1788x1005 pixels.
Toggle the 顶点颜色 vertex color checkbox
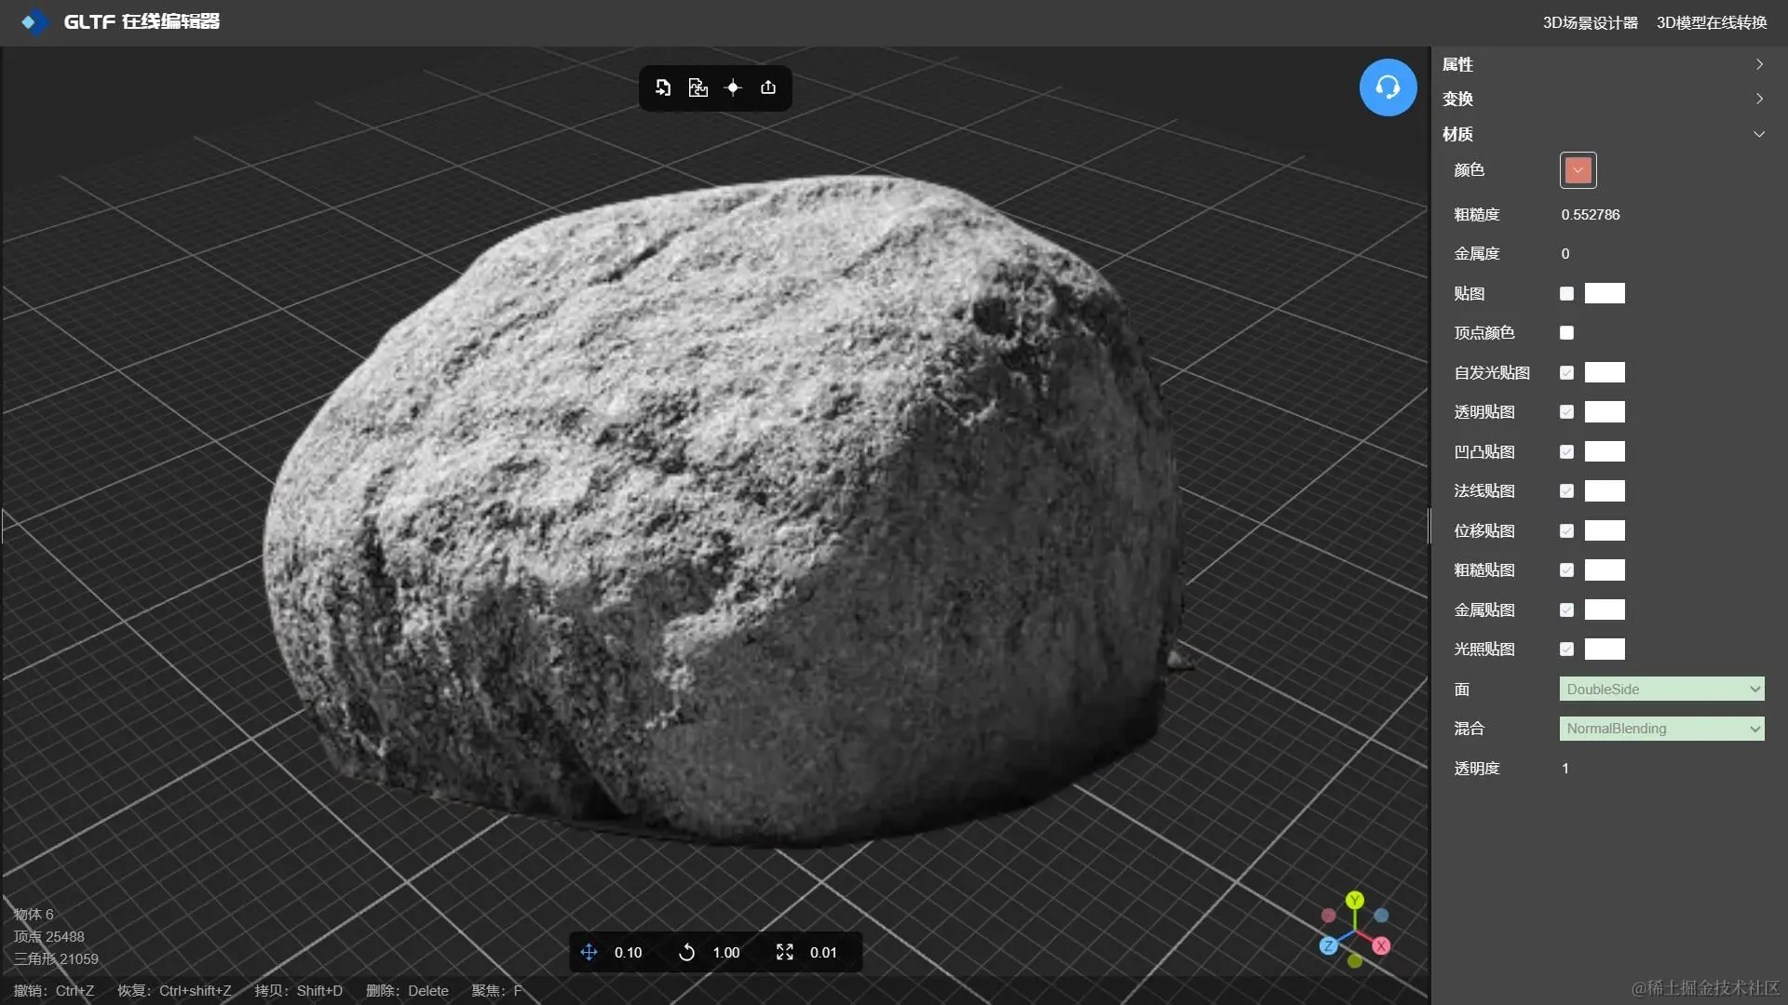tap(1566, 333)
